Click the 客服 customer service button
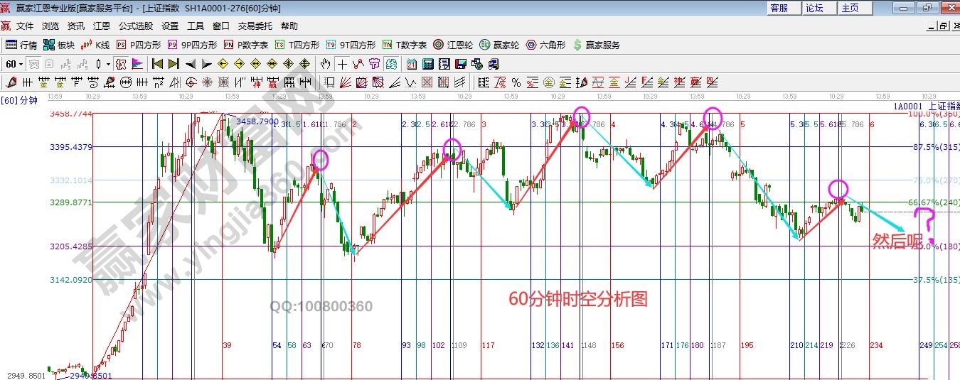960x380 pixels. pyautogui.click(x=779, y=8)
